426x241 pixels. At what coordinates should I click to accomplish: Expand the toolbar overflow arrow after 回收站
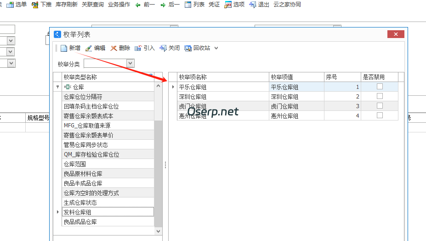[x=216, y=48]
